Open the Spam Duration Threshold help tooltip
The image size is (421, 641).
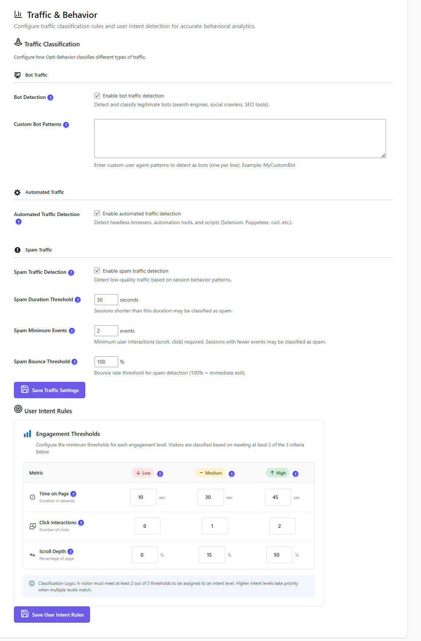point(77,300)
